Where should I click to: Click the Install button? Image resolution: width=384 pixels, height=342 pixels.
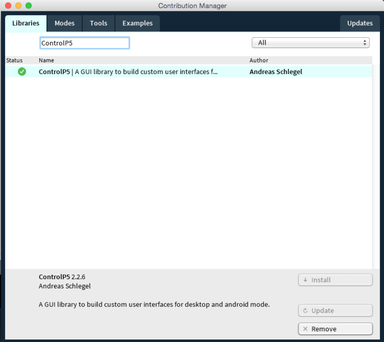coord(335,280)
